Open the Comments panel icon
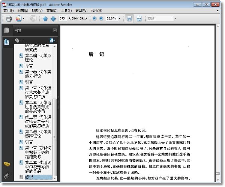The width and height of the screenshot is (225, 187). pyautogui.click(x=7, y=164)
